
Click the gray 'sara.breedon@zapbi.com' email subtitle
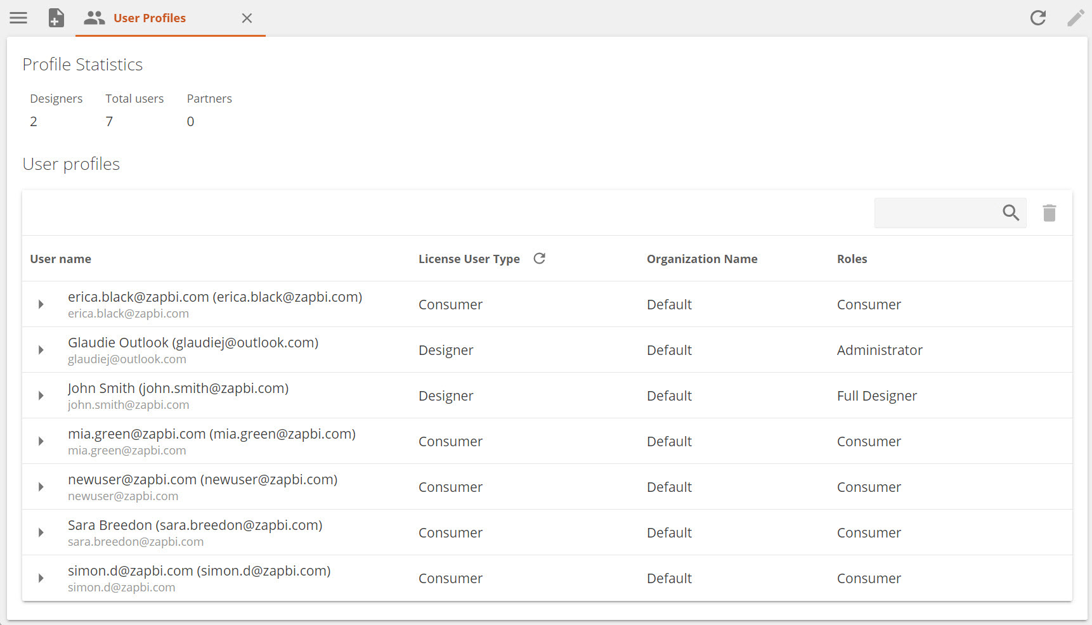pyautogui.click(x=136, y=541)
